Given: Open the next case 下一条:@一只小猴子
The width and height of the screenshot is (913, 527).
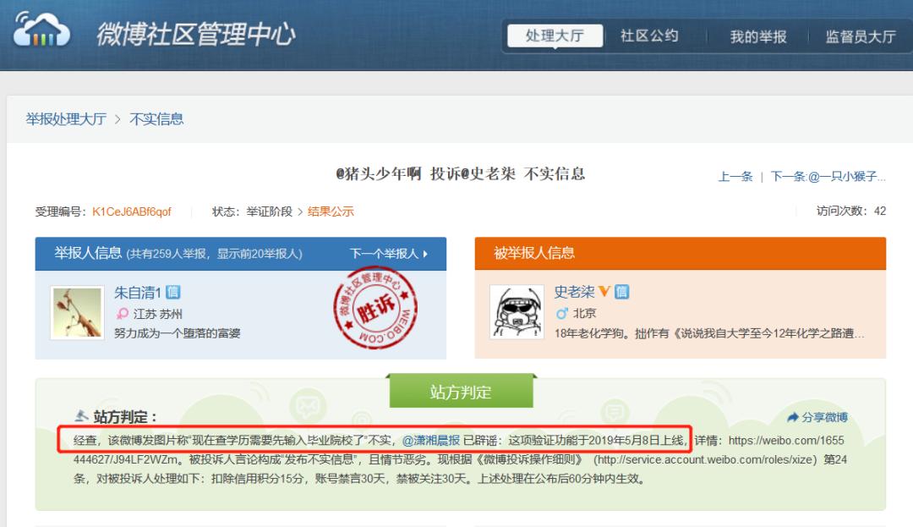Looking at the screenshot, I should [x=828, y=177].
